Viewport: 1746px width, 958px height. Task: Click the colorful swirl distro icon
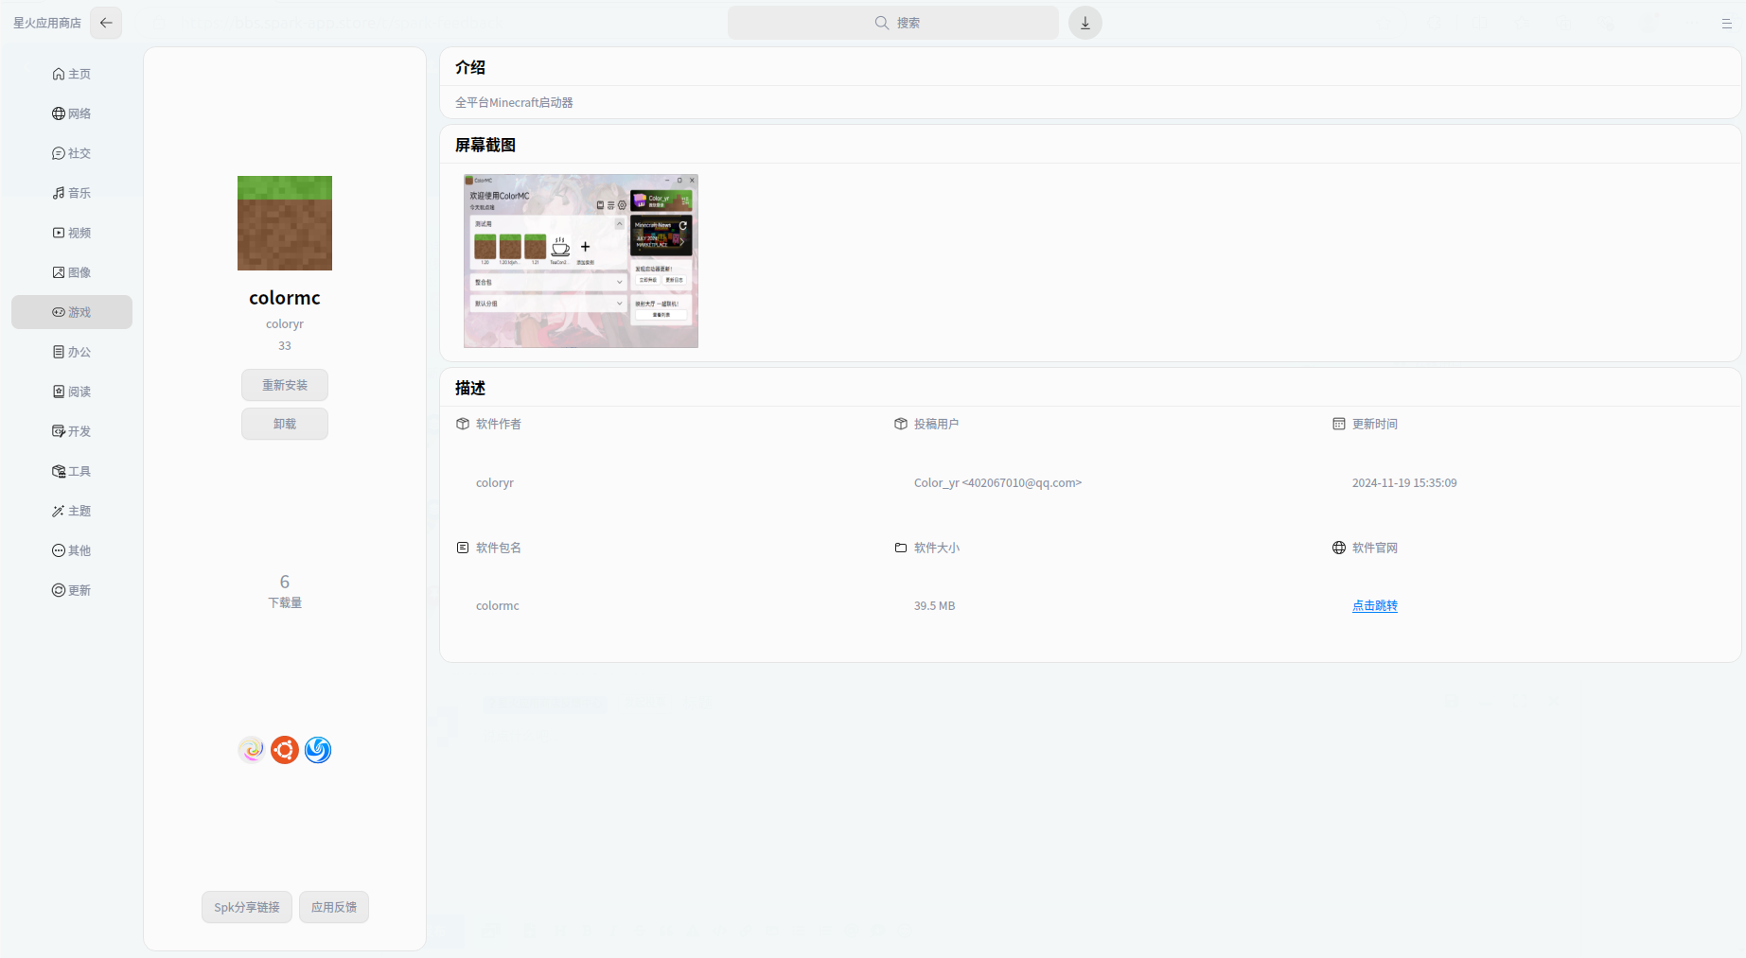coord(252,750)
